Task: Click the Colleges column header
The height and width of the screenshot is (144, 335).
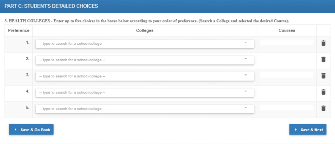Action: [x=145, y=30]
